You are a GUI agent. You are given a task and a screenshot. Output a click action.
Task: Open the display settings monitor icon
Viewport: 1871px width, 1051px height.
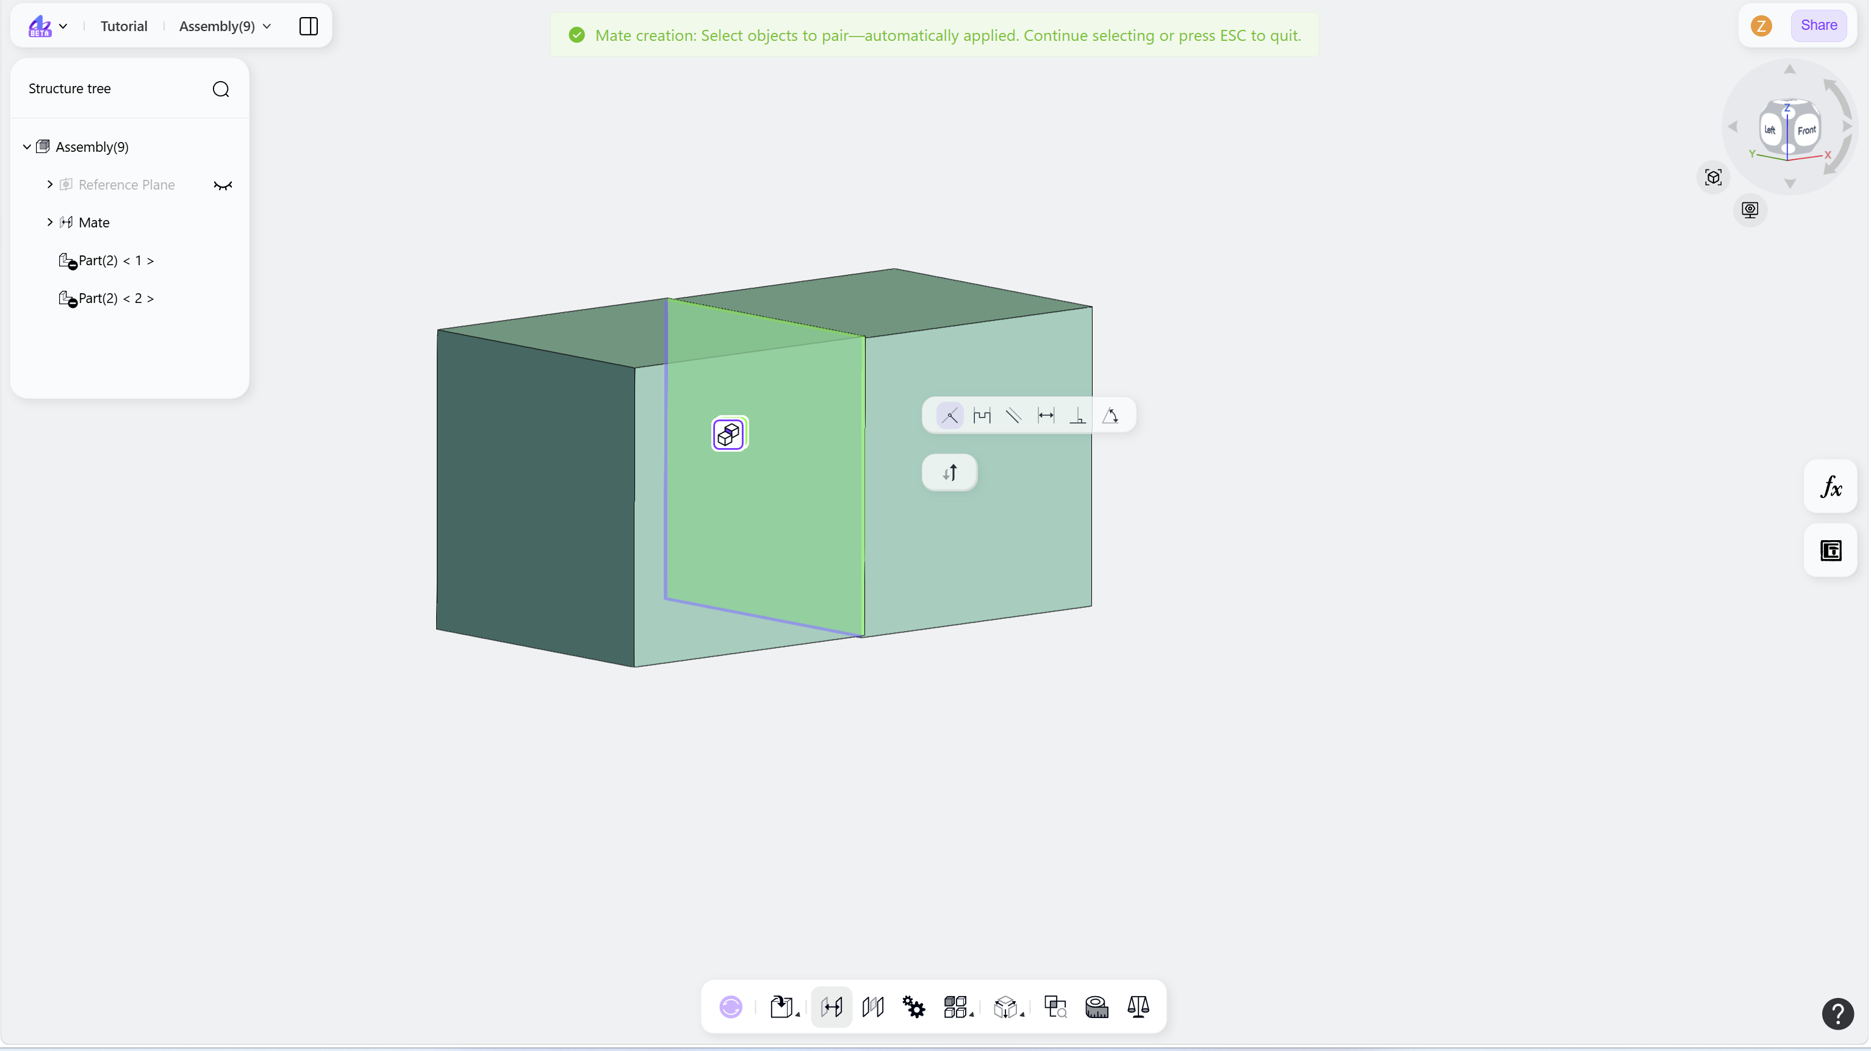[x=1750, y=210]
